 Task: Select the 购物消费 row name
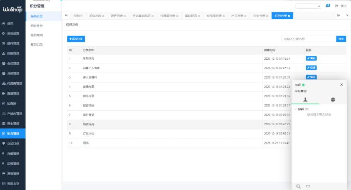tap(88, 124)
